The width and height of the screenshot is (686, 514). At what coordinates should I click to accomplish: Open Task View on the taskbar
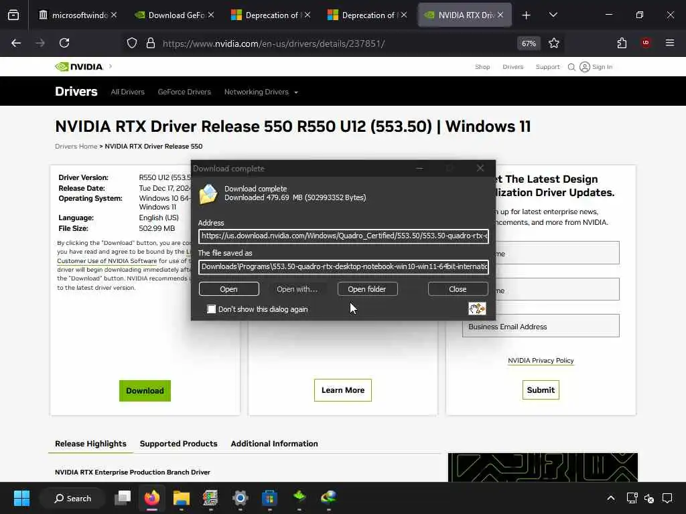(x=123, y=498)
